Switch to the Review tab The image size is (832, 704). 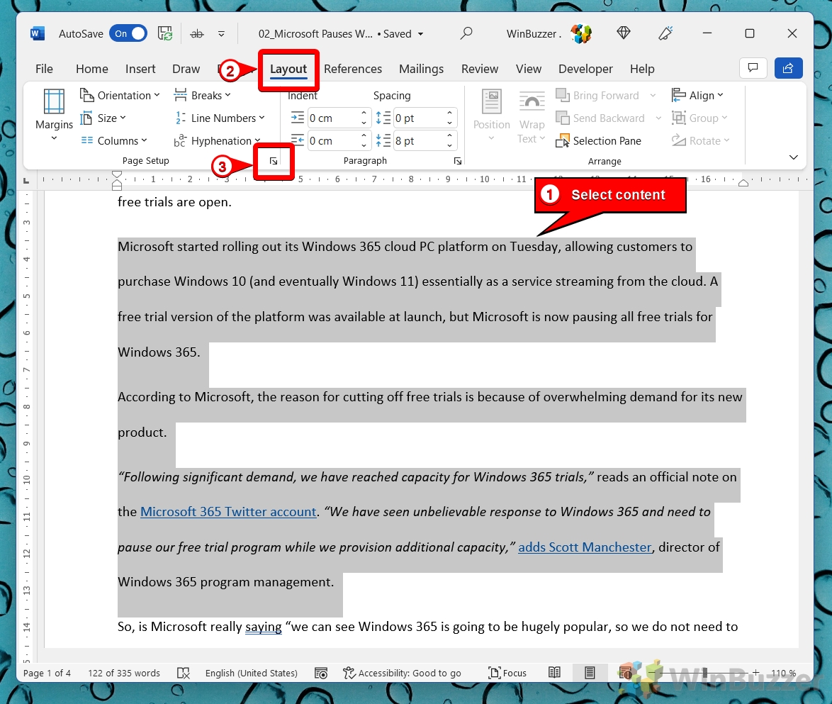(x=480, y=69)
